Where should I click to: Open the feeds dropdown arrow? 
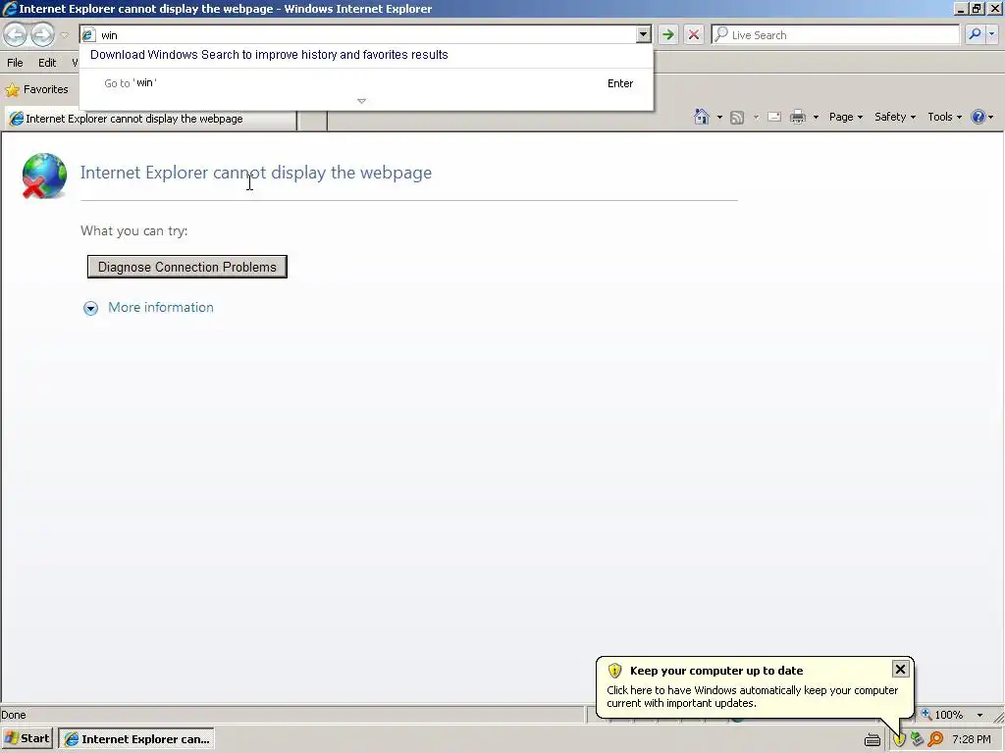pyautogui.click(x=756, y=118)
